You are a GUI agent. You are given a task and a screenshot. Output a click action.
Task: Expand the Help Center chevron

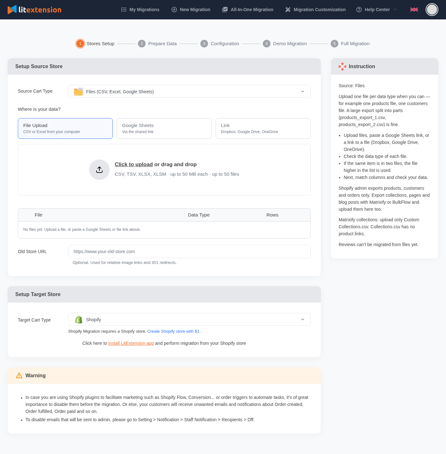click(x=395, y=10)
